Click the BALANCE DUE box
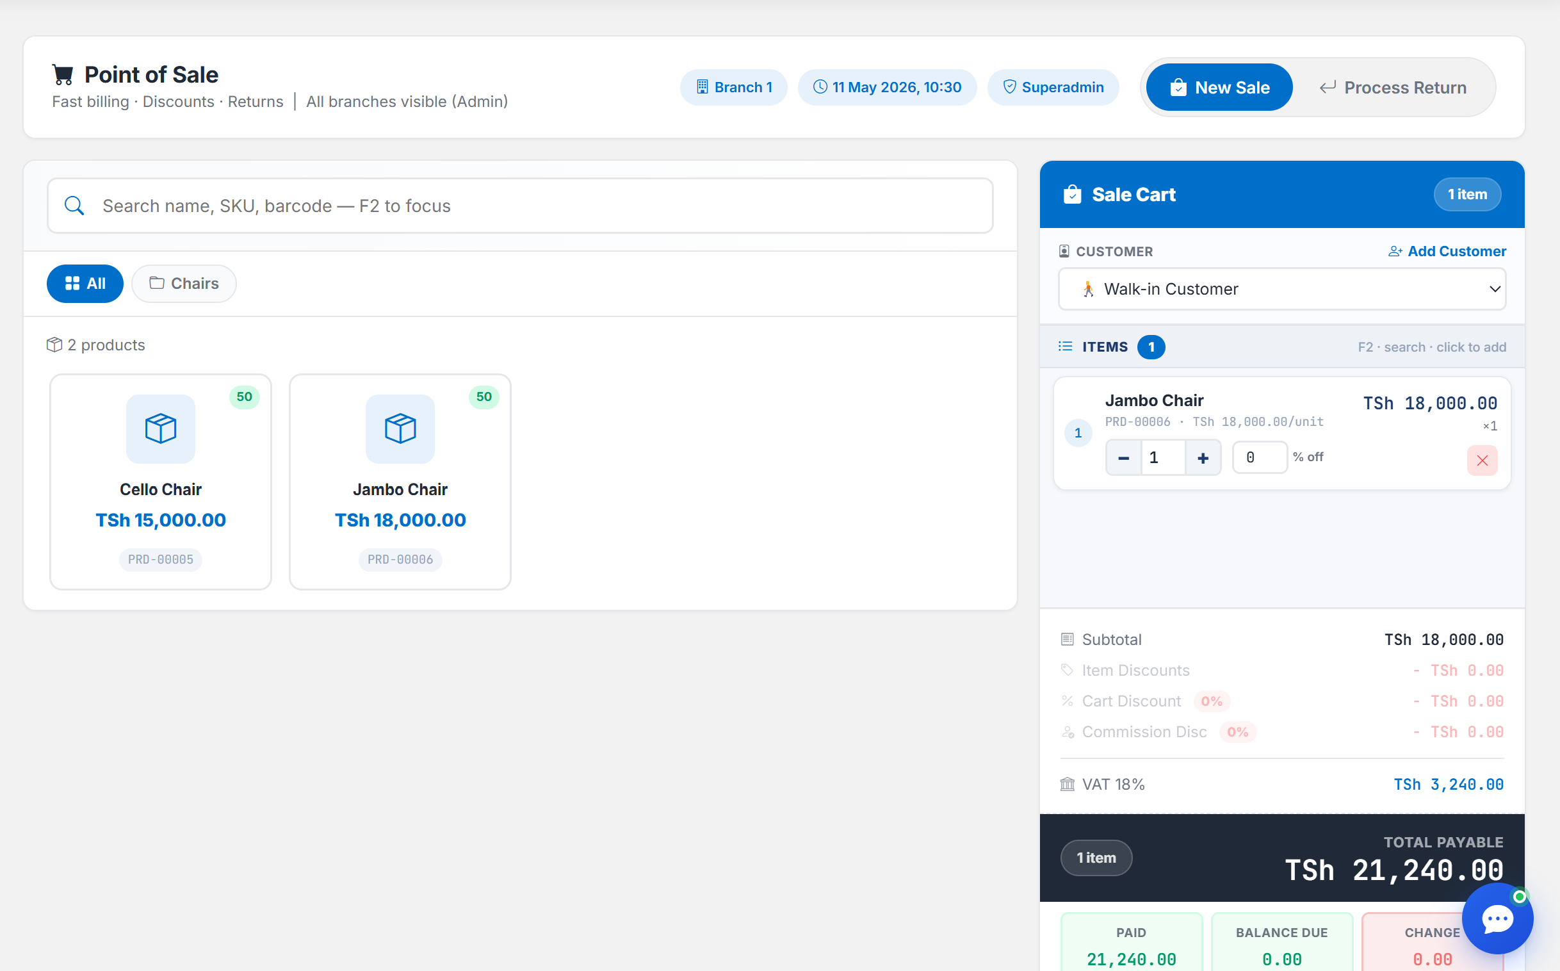1560x971 pixels. [x=1281, y=943]
